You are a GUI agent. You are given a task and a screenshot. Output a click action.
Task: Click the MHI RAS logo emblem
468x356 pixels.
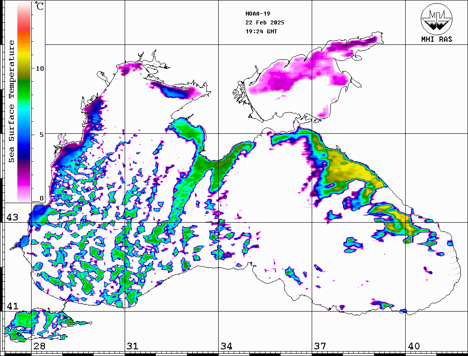click(436, 18)
